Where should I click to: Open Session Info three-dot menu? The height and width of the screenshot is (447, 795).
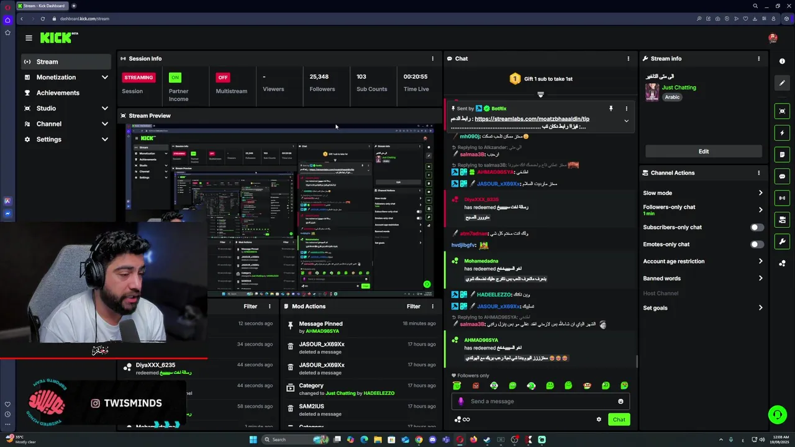433,58
